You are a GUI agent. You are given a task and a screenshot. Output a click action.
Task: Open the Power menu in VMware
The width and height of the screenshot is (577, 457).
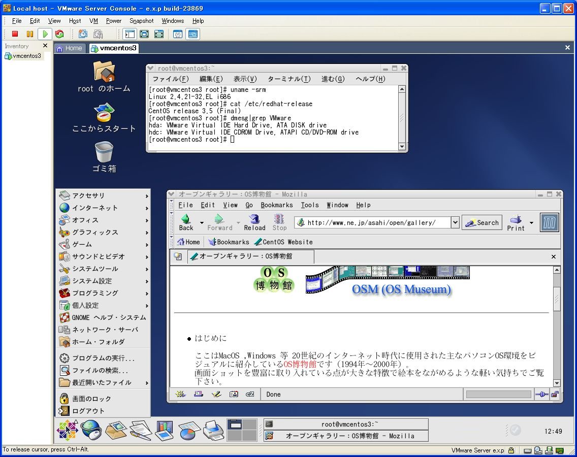pyautogui.click(x=114, y=21)
